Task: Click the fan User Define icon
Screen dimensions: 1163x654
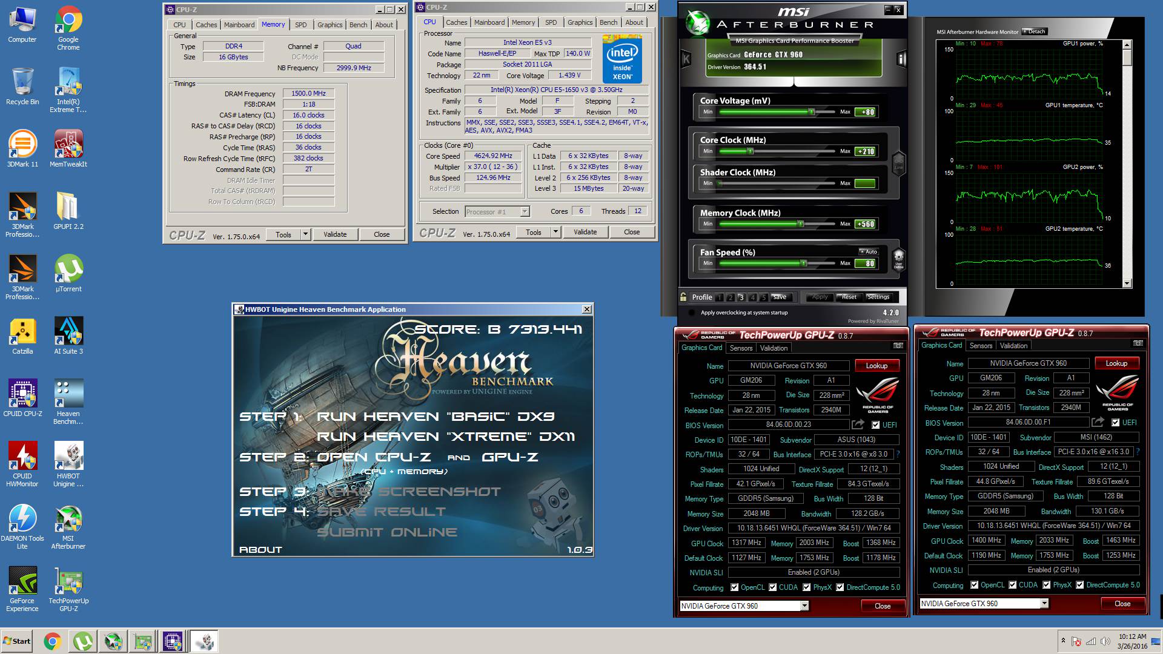Action: tap(899, 259)
